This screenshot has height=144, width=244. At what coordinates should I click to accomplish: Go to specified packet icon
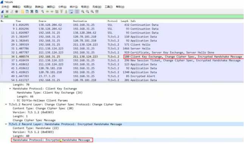click(57, 11)
